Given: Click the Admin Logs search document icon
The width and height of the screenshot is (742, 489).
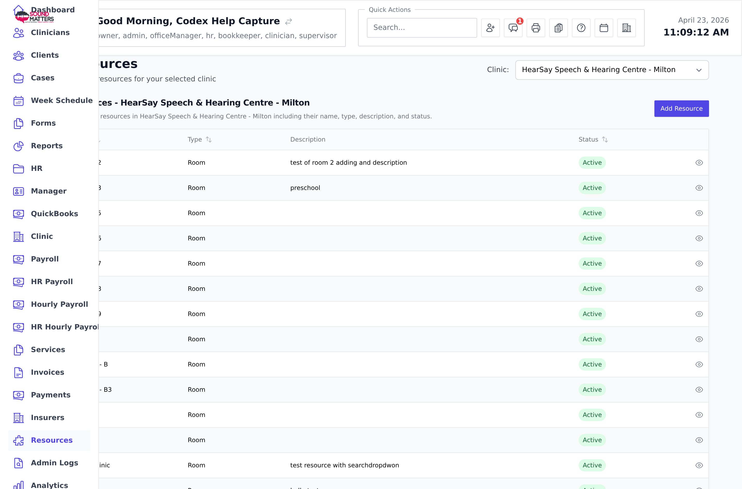Looking at the screenshot, I should (x=18, y=463).
